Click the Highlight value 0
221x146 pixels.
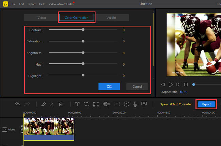(124, 76)
